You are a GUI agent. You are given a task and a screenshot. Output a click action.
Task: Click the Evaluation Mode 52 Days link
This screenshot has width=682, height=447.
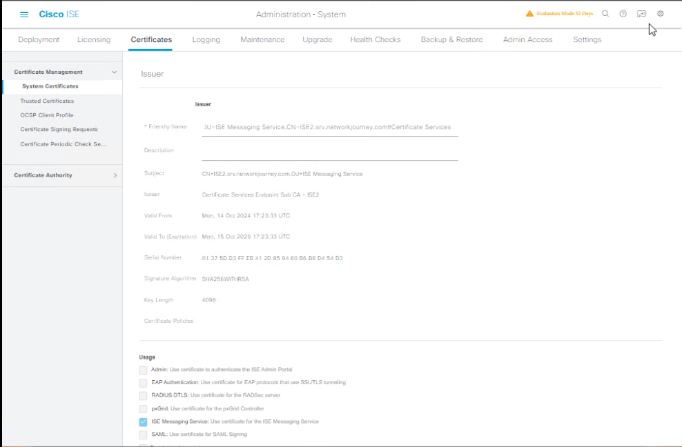565,14
